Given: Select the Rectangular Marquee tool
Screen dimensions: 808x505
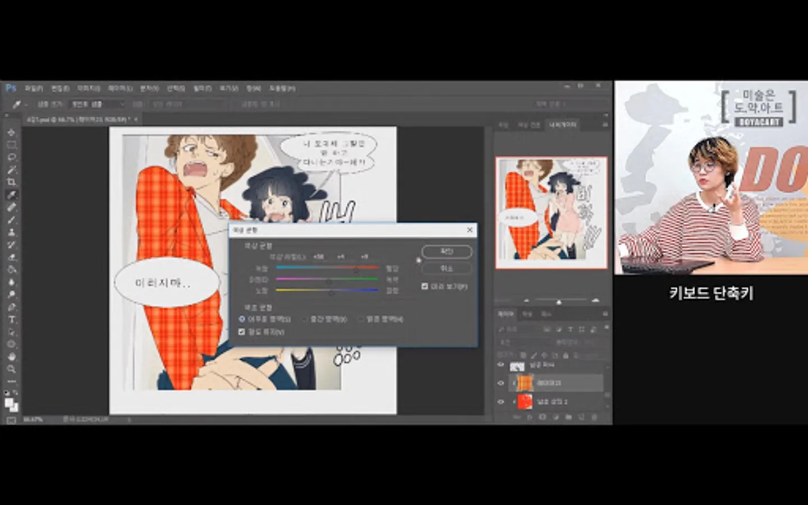Looking at the screenshot, I should coord(11,145).
